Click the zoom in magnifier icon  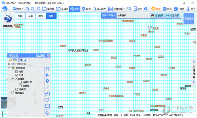(x=27, y=9)
